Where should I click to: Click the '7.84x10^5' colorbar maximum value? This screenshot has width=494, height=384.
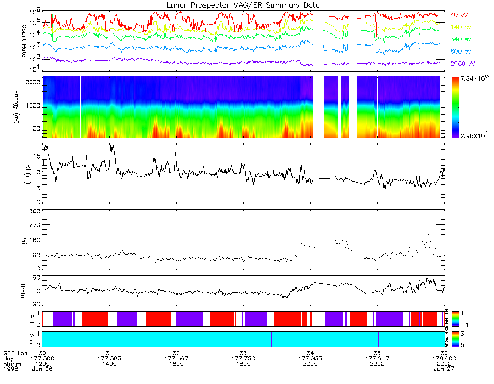[x=474, y=77]
